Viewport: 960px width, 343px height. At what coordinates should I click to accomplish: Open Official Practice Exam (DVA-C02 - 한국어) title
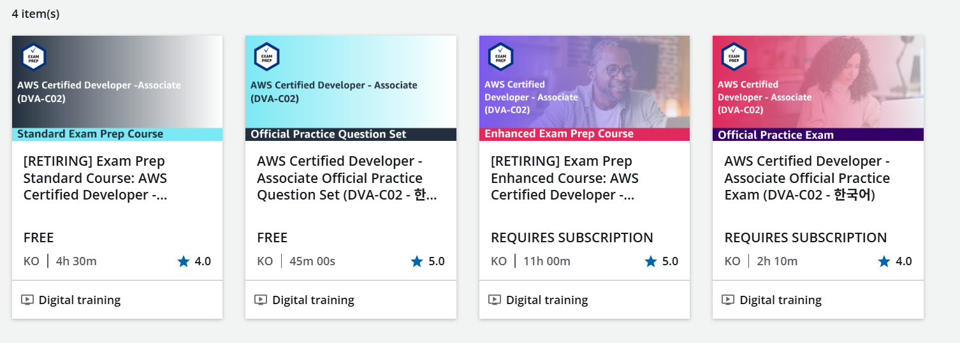(x=807, y=178)
